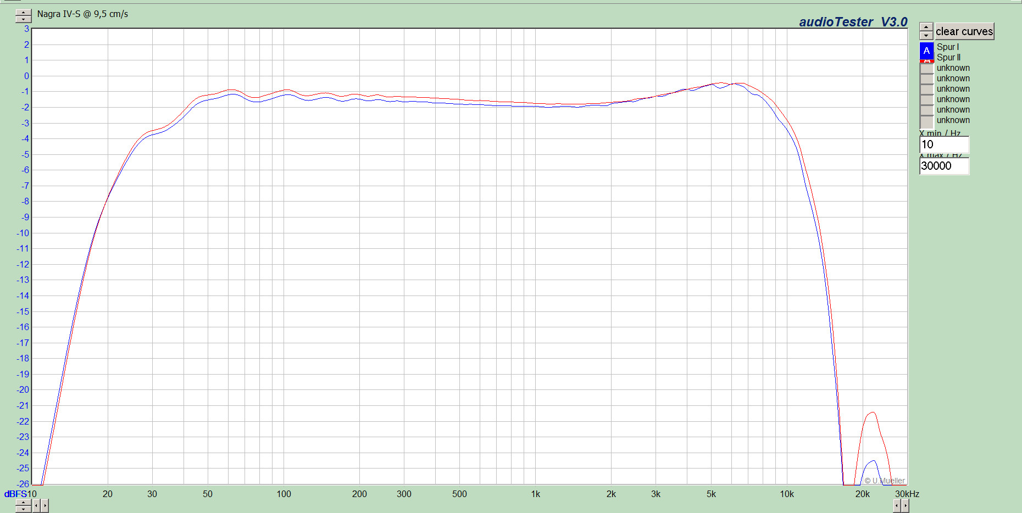Click the up arrow below the dBFS label
Screen dimensions: 1022x513
pos(23,503)
